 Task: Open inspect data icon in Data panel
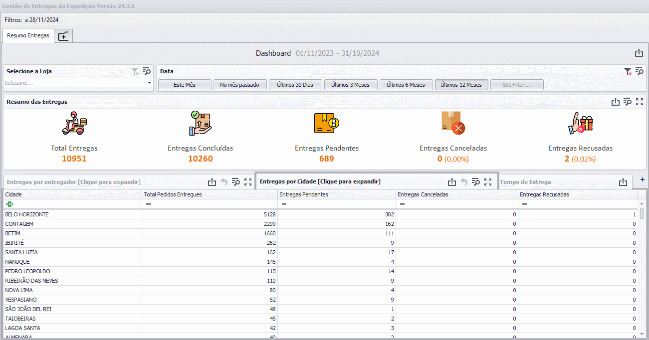click(x=640, y=71)
